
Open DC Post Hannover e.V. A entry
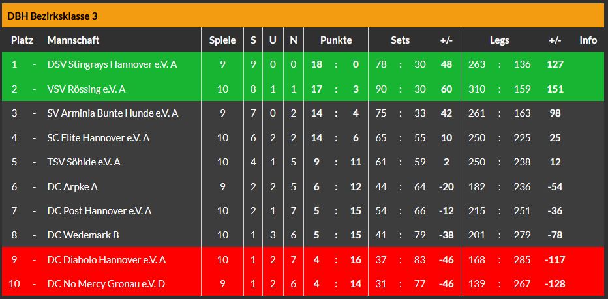point(99,211)
